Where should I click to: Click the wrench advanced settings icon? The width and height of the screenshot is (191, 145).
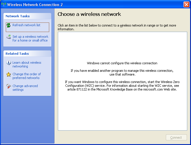pos(8,86)
